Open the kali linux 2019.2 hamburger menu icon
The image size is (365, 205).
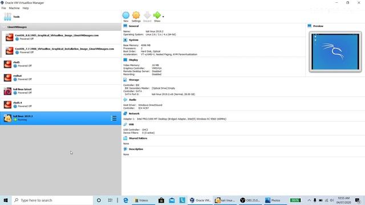click(113, 118)
